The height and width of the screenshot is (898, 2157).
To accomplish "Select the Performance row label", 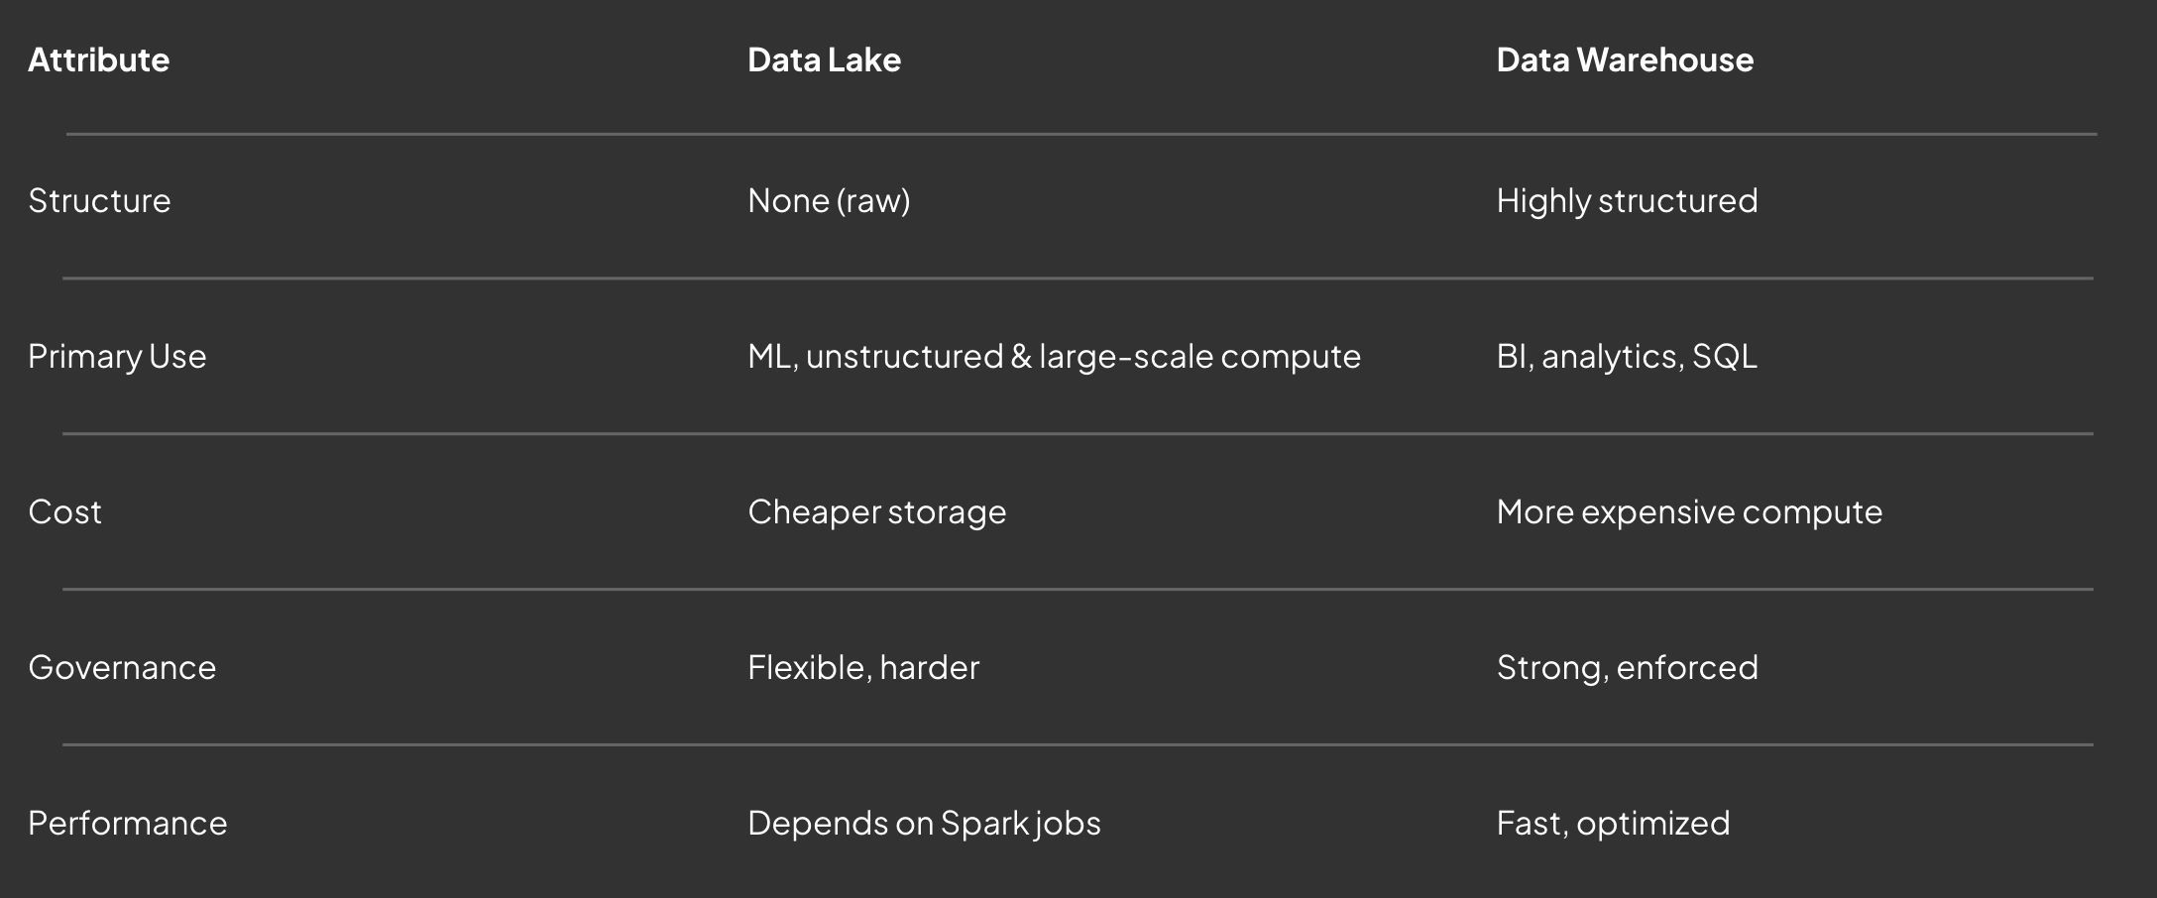I will tap(128, 824).
